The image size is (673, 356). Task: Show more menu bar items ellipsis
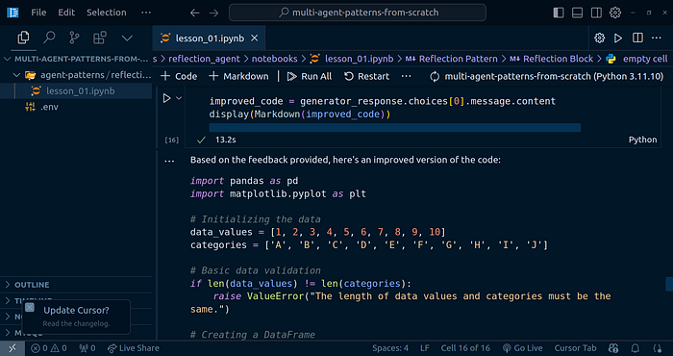coord(146,13)
